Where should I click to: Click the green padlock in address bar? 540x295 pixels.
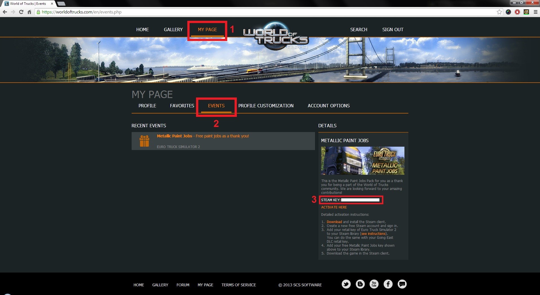click(39, 12)
